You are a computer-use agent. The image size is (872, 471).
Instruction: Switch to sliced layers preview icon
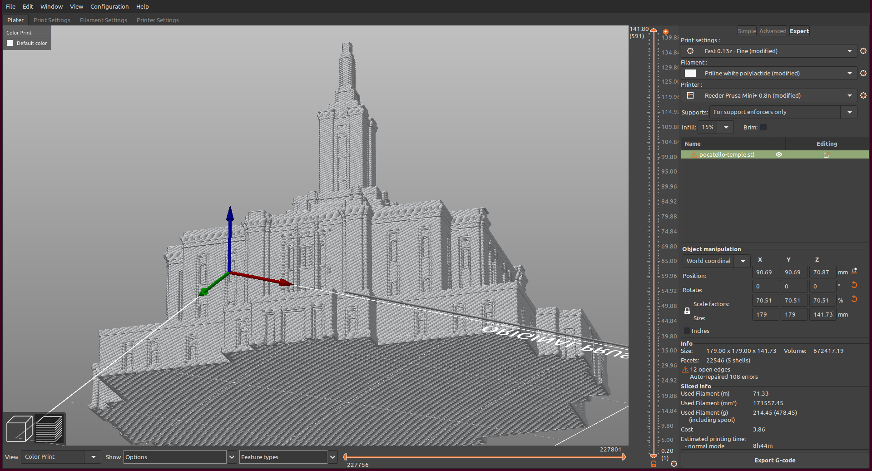click(x=49, y=428)
